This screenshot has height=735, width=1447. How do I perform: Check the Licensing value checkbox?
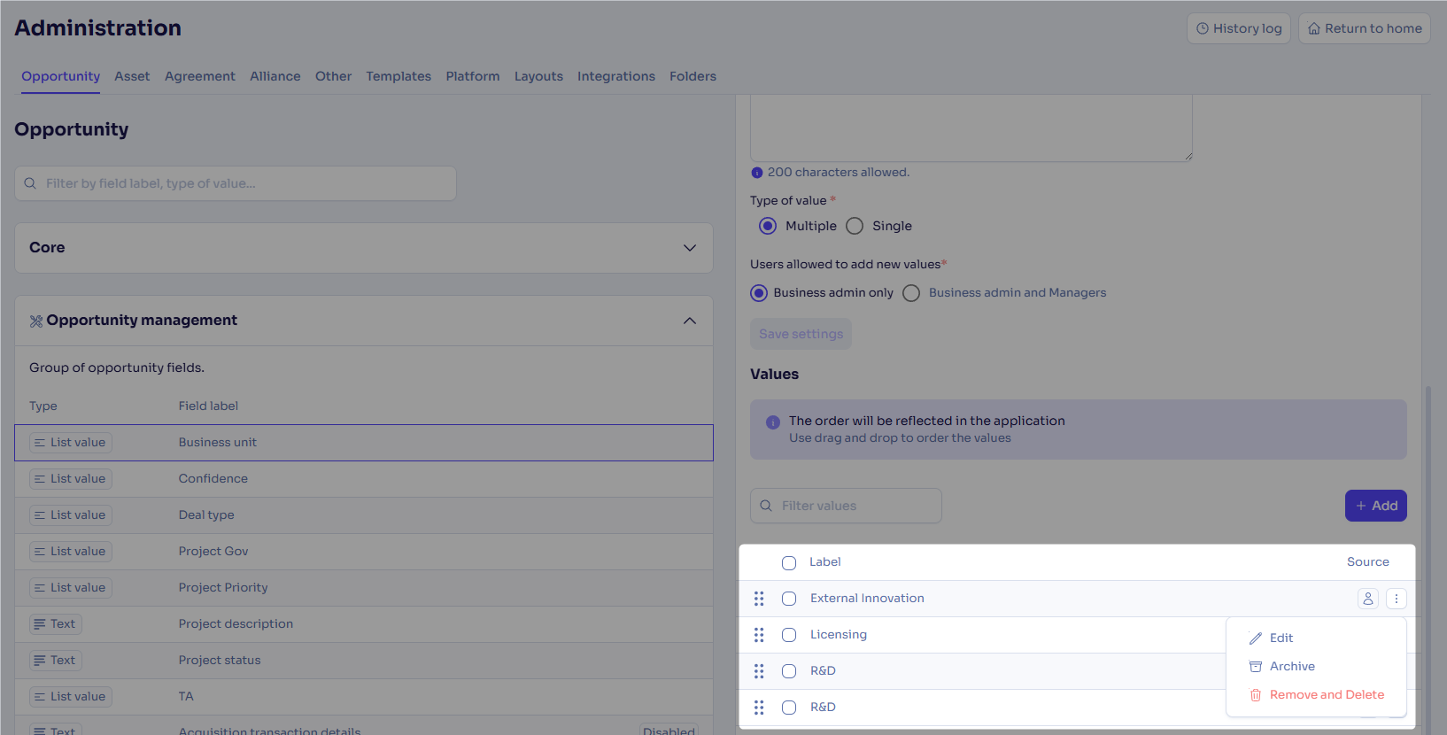(789, 635)
